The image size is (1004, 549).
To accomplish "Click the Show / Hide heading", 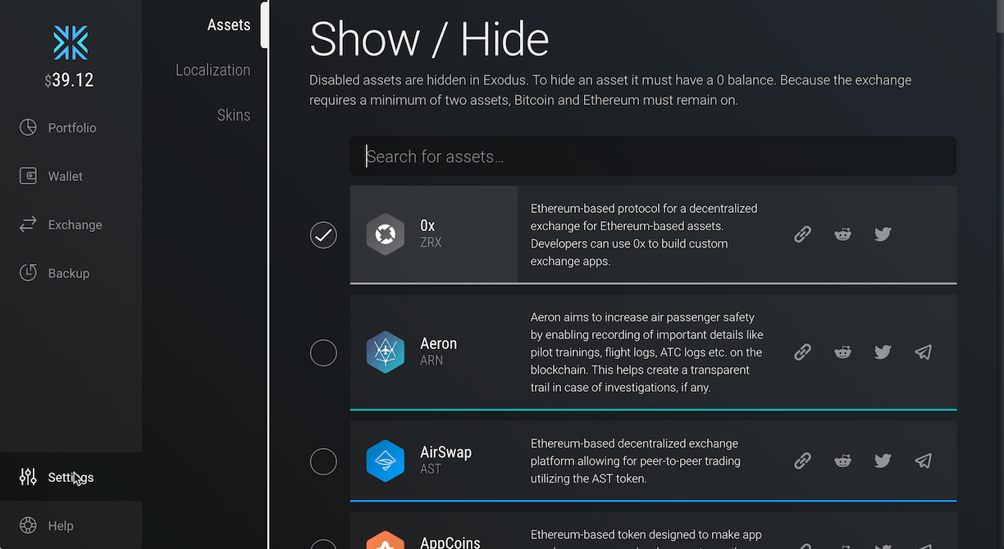I will tap(429, 39).
